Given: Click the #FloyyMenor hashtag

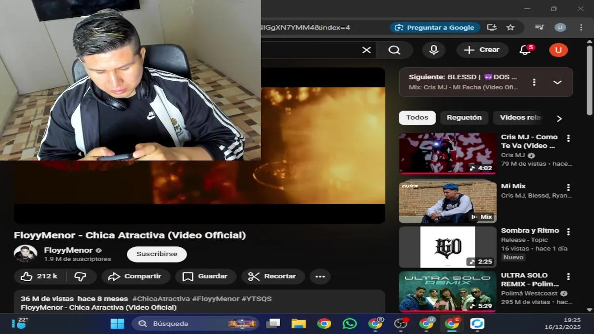Looking at the screenshot, I should (x=216, y=299).
